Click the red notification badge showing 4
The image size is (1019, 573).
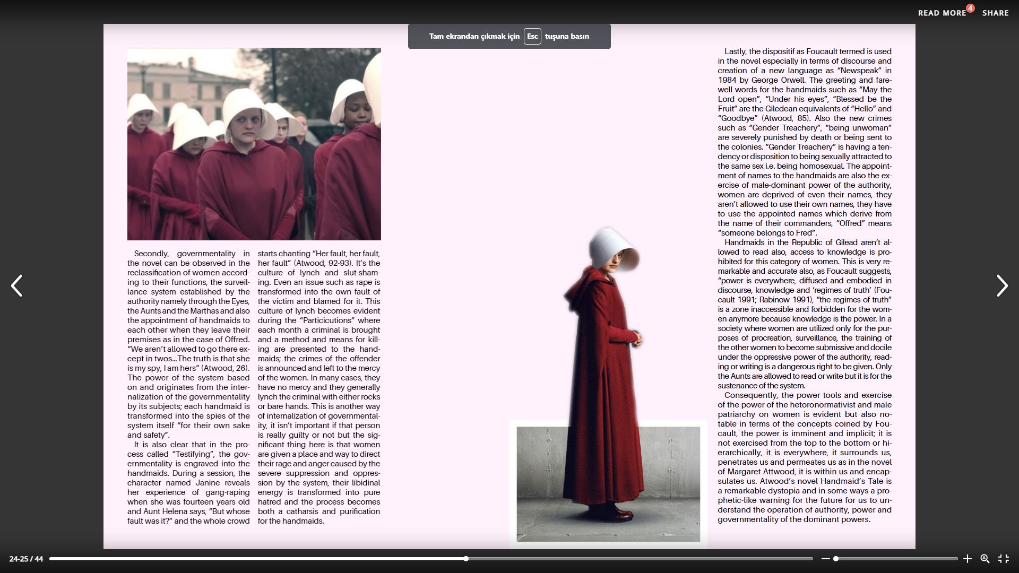tap(970, 8)
